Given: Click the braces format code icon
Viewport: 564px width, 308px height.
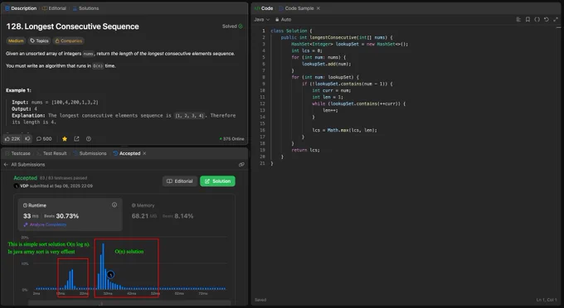Looking at the screenshot, I should [537, 19].
